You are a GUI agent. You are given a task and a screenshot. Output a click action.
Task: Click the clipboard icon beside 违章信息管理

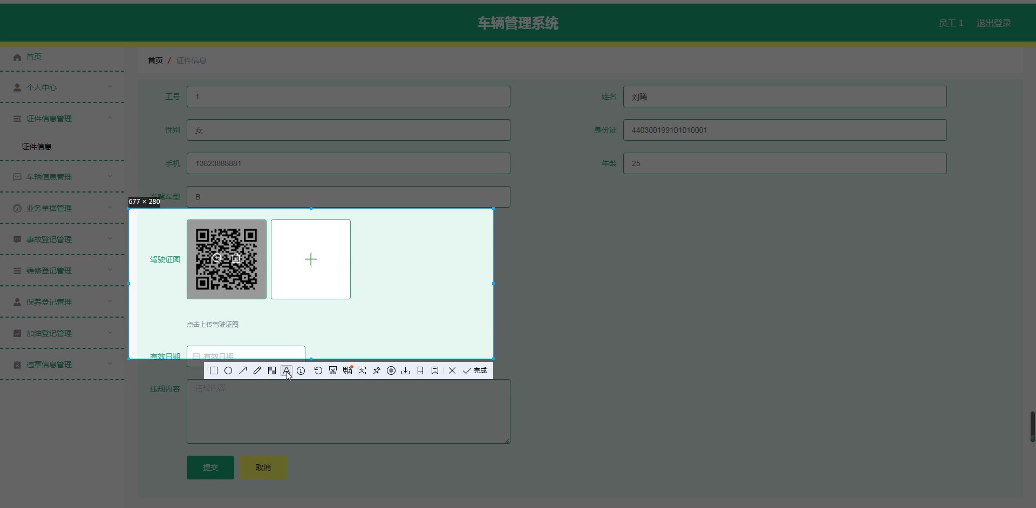coord(17,365)
